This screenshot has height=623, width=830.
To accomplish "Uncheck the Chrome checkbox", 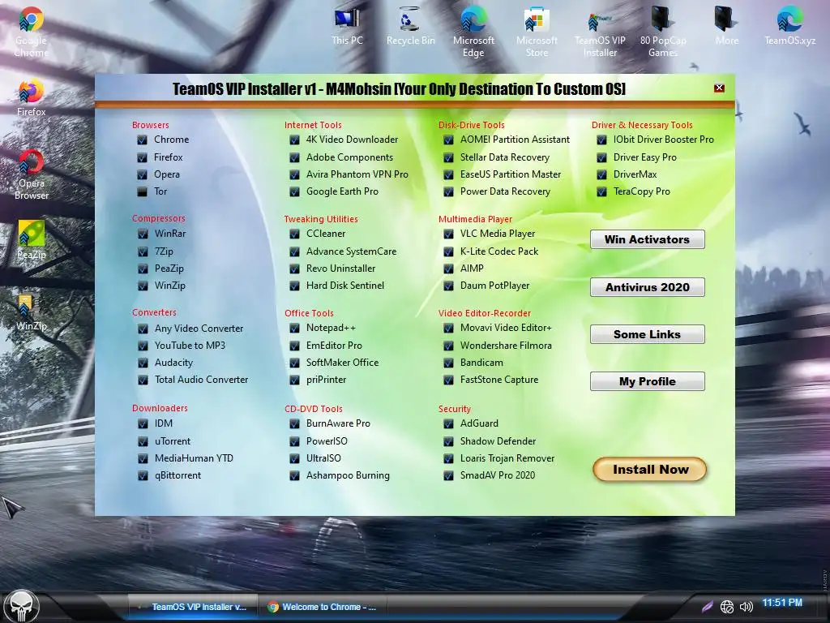I will (x=142, y=140).
